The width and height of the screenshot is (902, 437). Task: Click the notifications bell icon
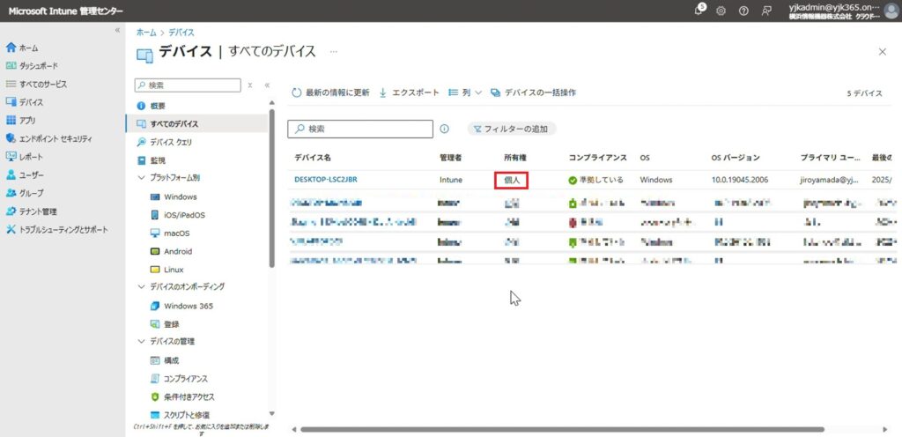click(x=699, y=11)
